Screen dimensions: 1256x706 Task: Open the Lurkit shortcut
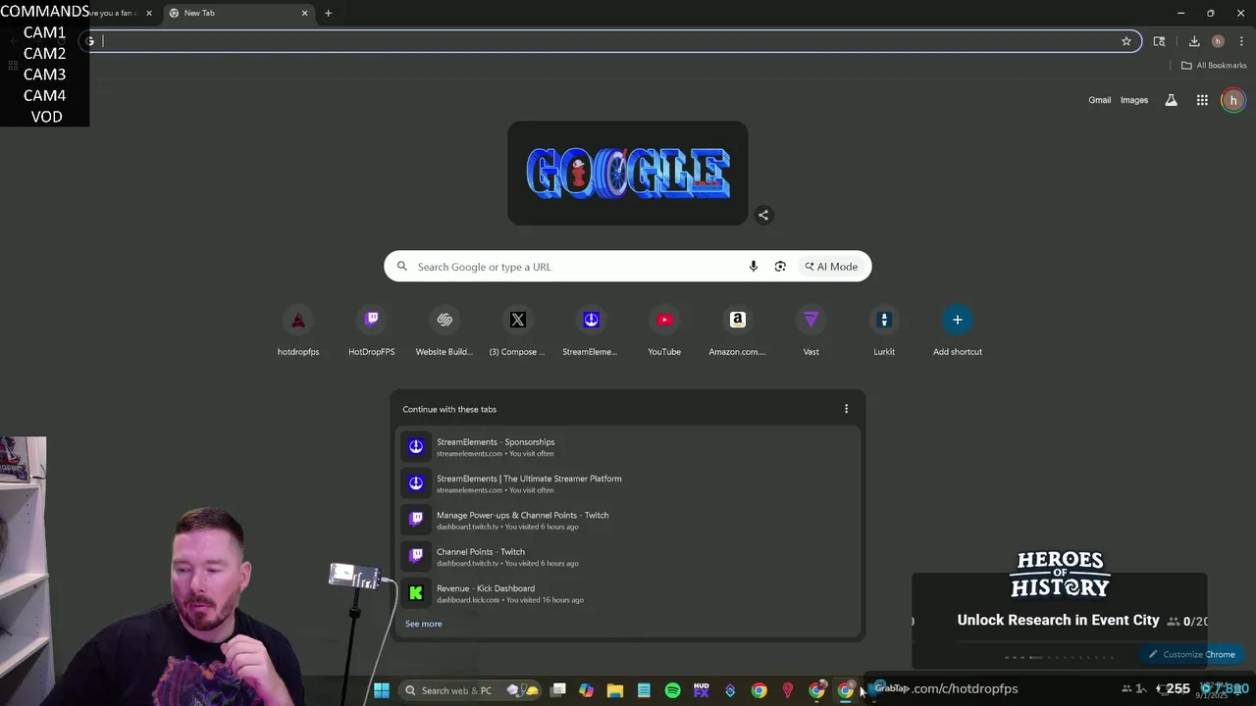[x=884, y=331]
